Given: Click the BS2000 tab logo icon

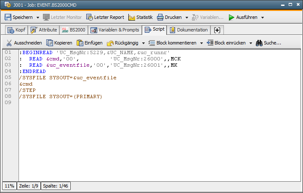Looking at the screenshot, I should click(x=65, y=30).
